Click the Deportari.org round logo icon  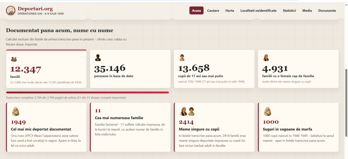pyautogui.click(x=11, y=10)
